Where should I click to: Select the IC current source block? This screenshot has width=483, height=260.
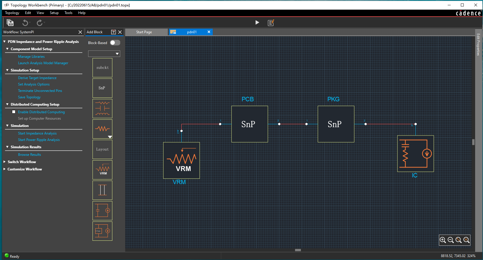(x=416, y=153)
